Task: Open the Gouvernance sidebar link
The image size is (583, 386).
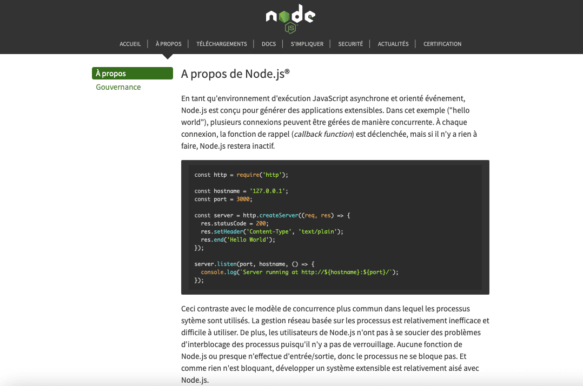Action: (x=118, y=87)
